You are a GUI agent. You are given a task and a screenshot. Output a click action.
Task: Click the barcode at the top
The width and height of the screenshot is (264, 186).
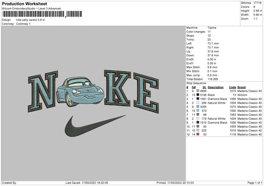pos(42,14)
